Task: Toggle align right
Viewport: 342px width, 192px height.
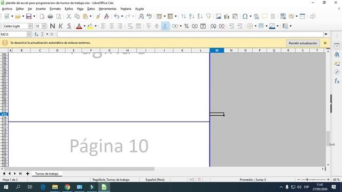Action: [120, 26]
